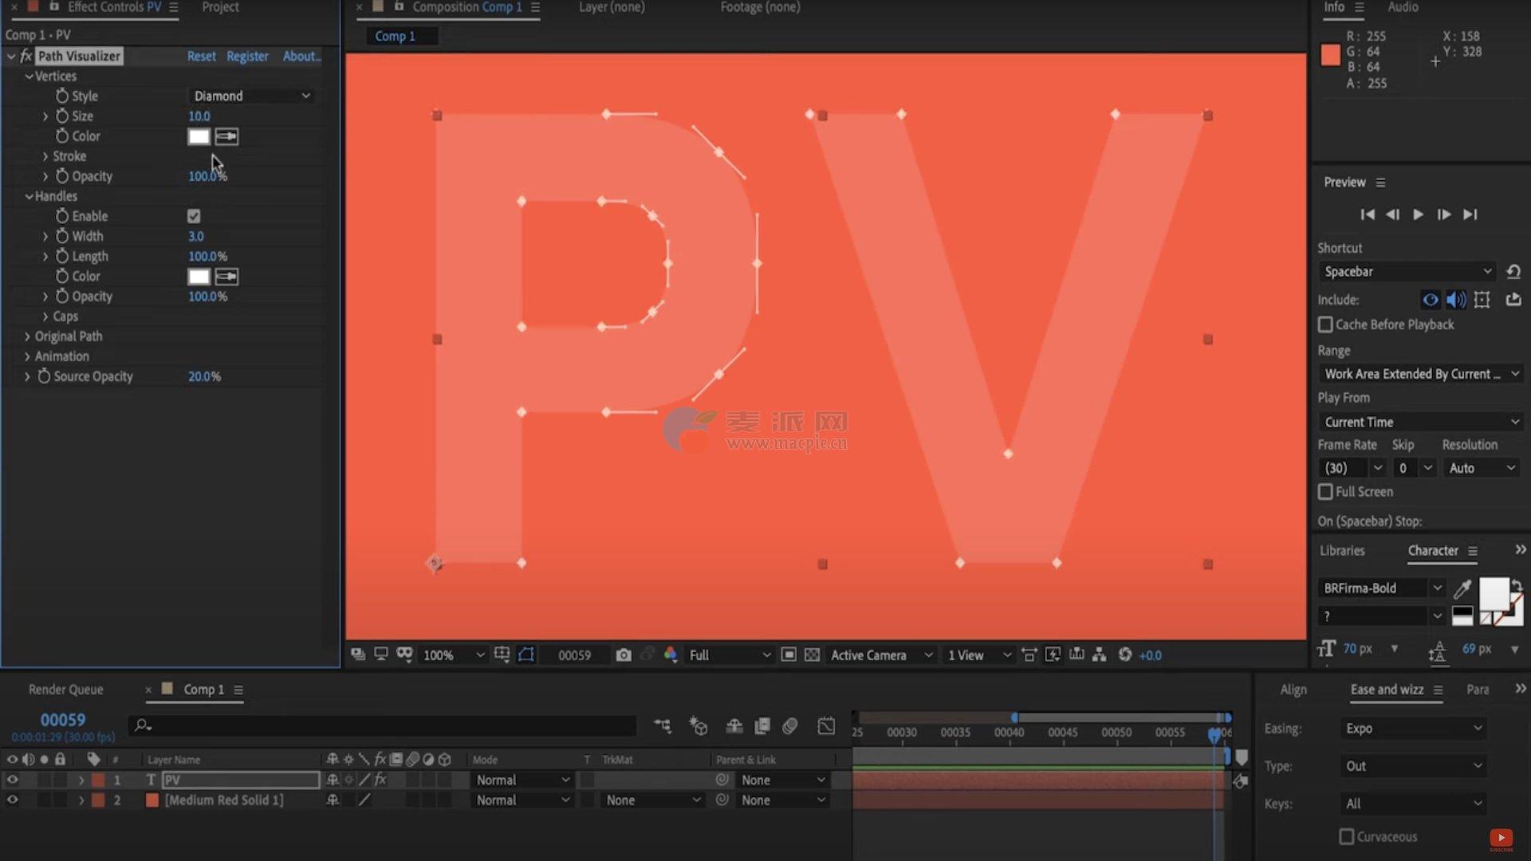1531x861 pixels.
Task: Click the Reset link for Path Visualizer
Action: pos(201,56)
